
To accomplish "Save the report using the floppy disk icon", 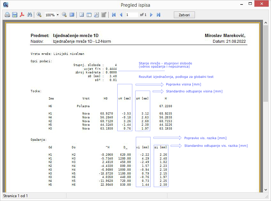I will point(15,15).
